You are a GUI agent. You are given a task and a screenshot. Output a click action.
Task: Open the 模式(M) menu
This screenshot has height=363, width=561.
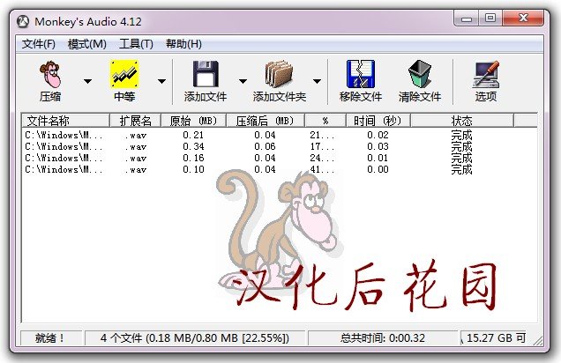pyautogui.click(x=87, y=44)
